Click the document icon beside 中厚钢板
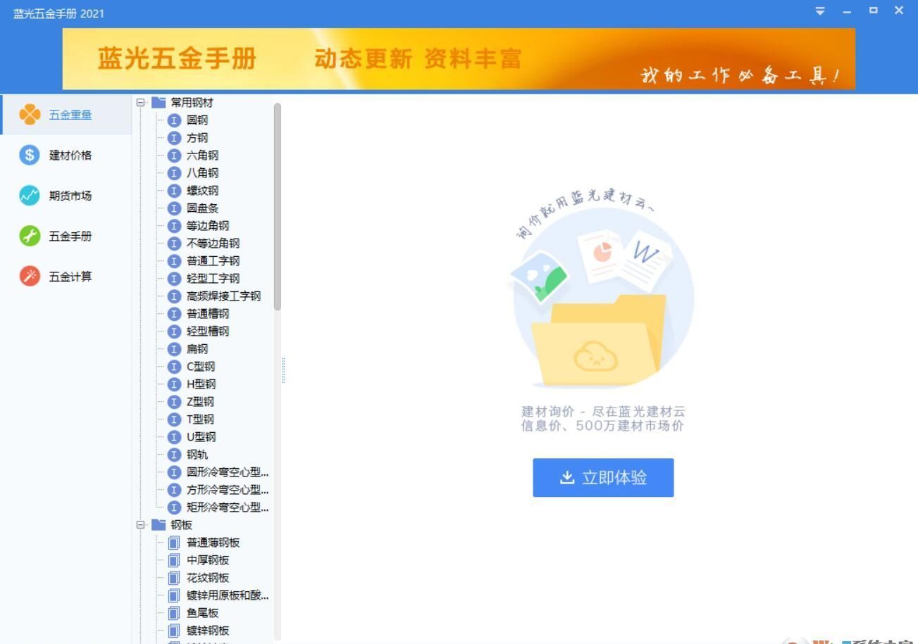The width and height of the screenshot is (918, 644). click(174, 560)
